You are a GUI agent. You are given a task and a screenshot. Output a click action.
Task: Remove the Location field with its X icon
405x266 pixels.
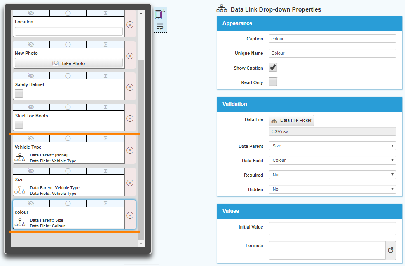coord(130,25)
